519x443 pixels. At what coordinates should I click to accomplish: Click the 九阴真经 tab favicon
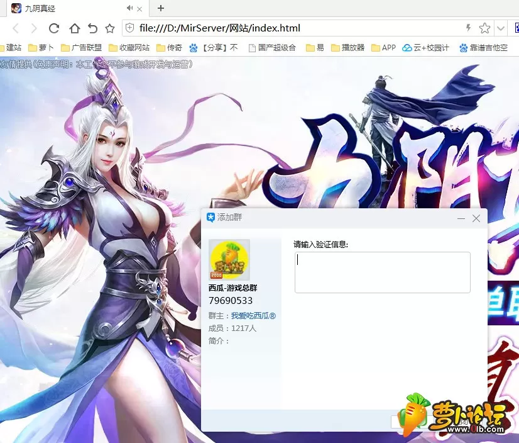point(16,8)
